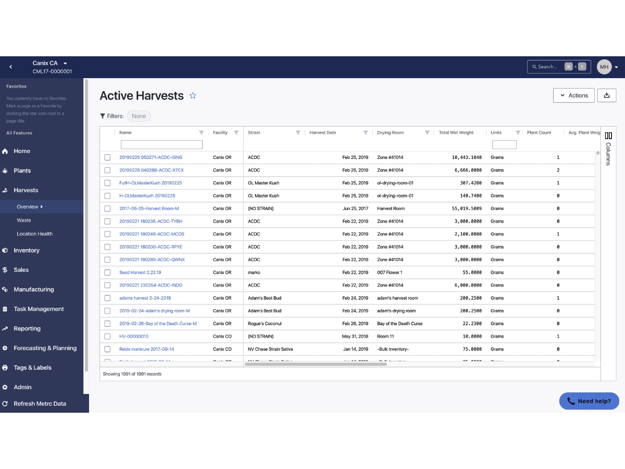
Task: Open the Columns panel icon
Action: [608, 135]
